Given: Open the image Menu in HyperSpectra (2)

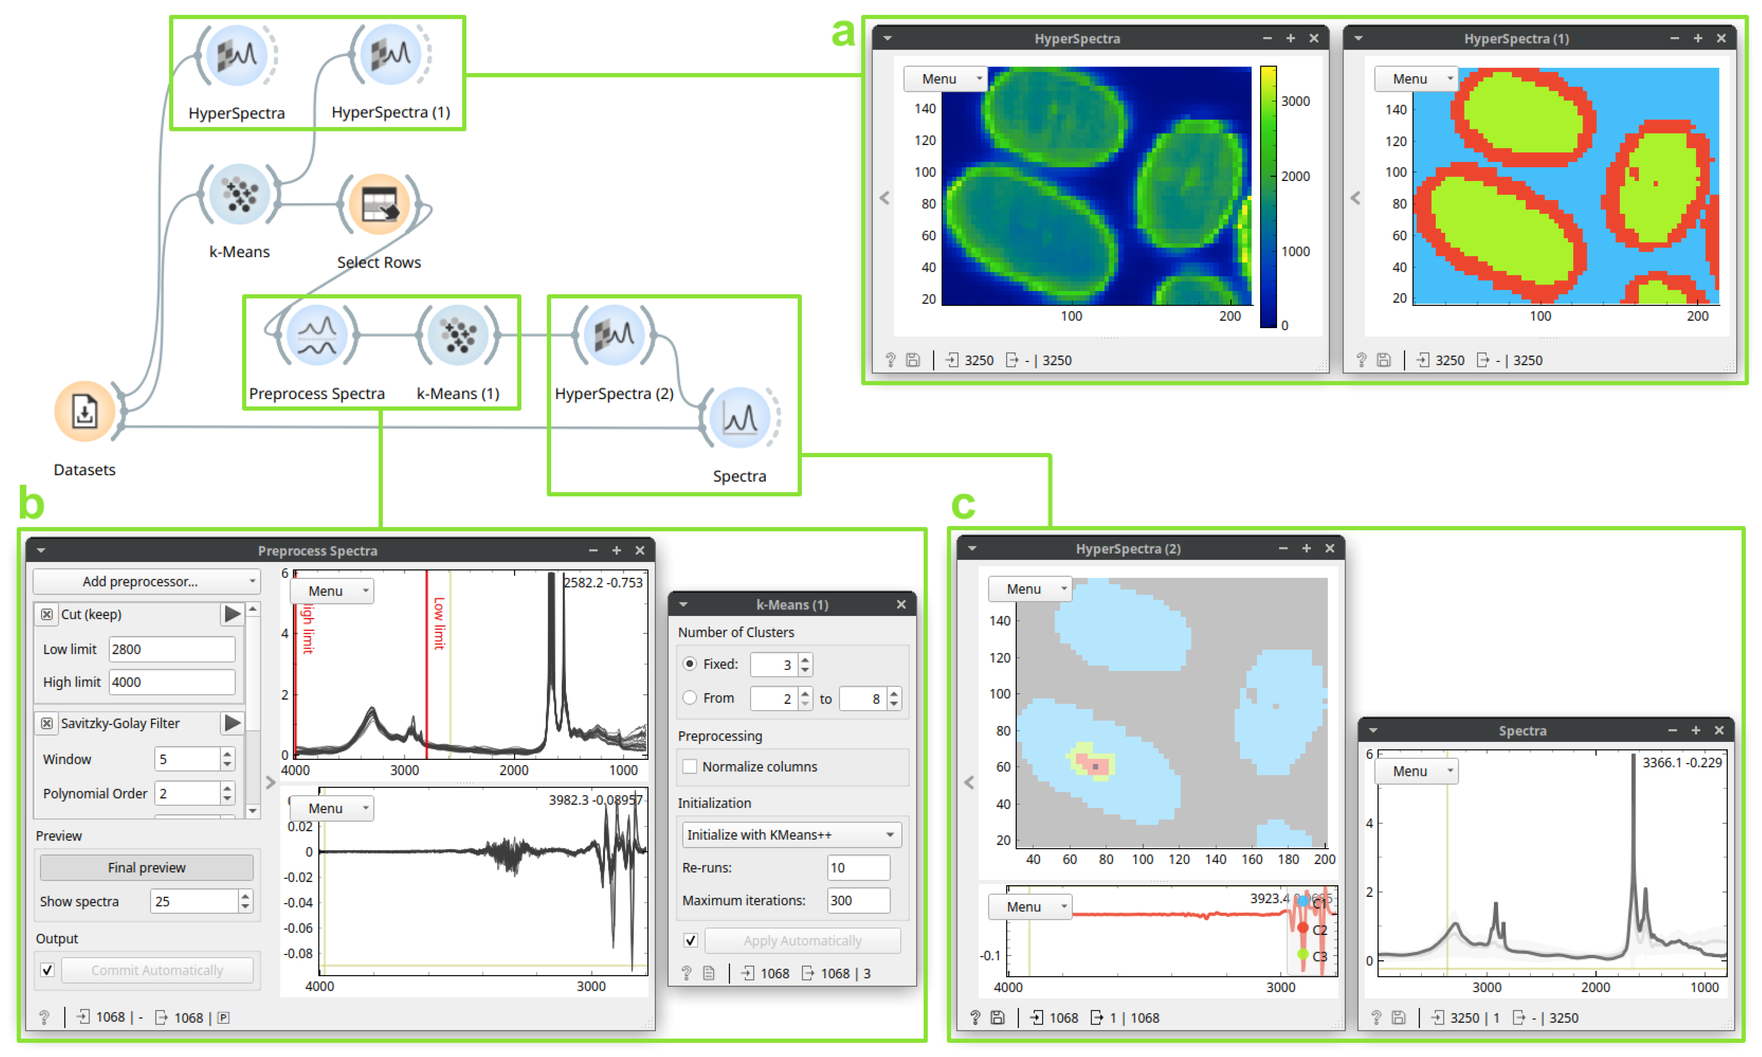Looking at the screenshot, I should (x=1030, y=589).
